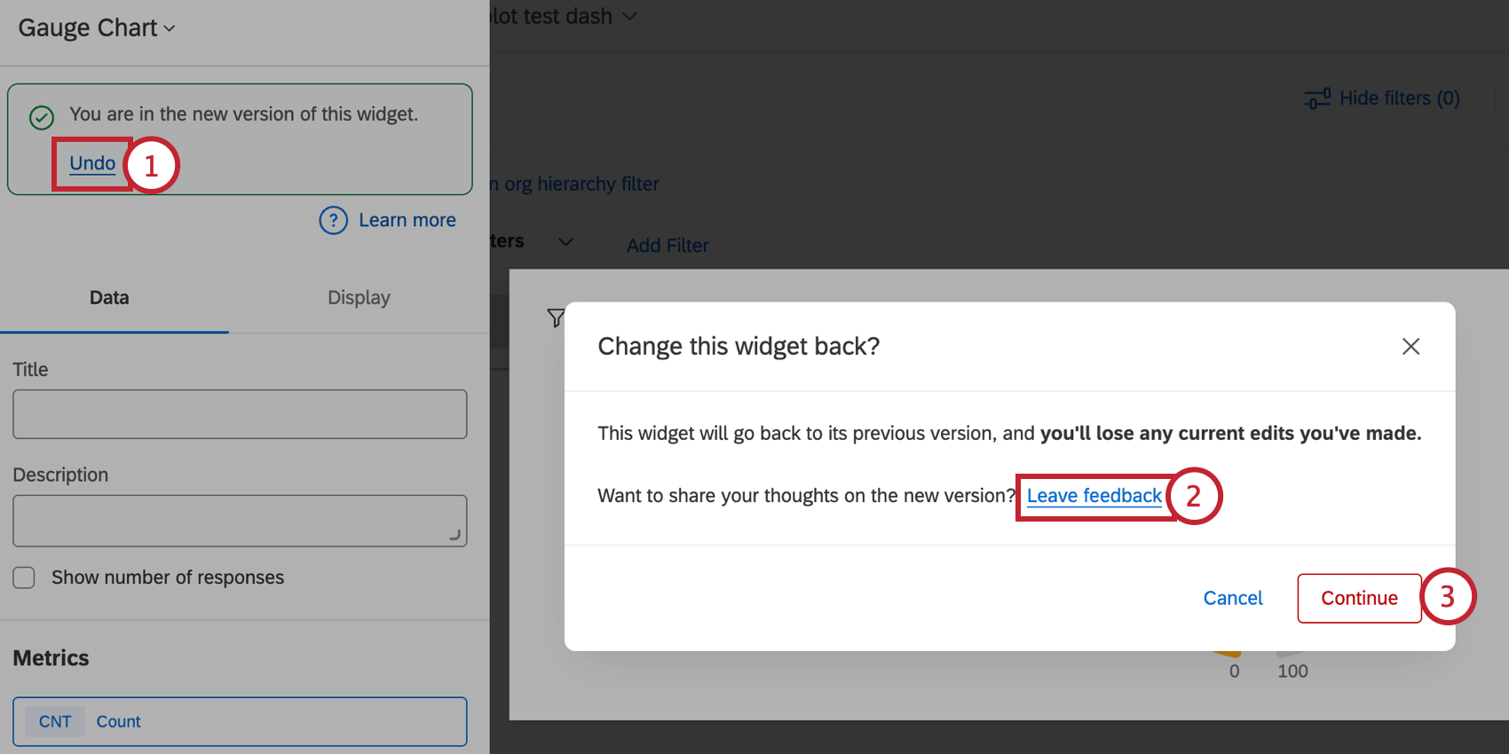Switch to the Display tab
The width and height of the screenshot is (1509, 754).
tap(359, 297)
